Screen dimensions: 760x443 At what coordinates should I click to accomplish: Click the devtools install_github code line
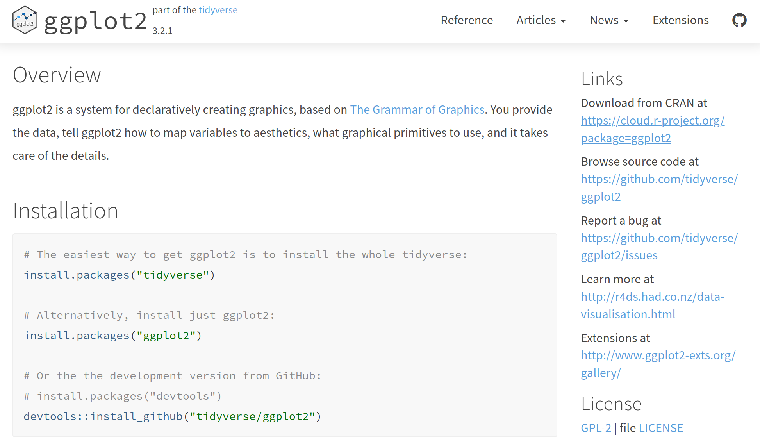click(x=172, y=416)
